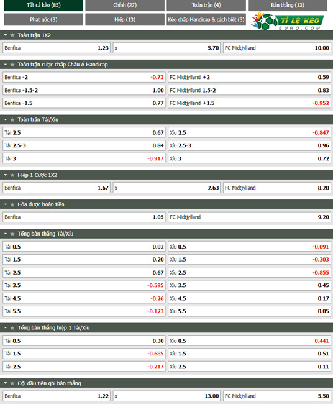Open the Tỉ Lệ Kèo Euro logo
The height and width of the screenshot is (407, 333).
click(287, 21)
